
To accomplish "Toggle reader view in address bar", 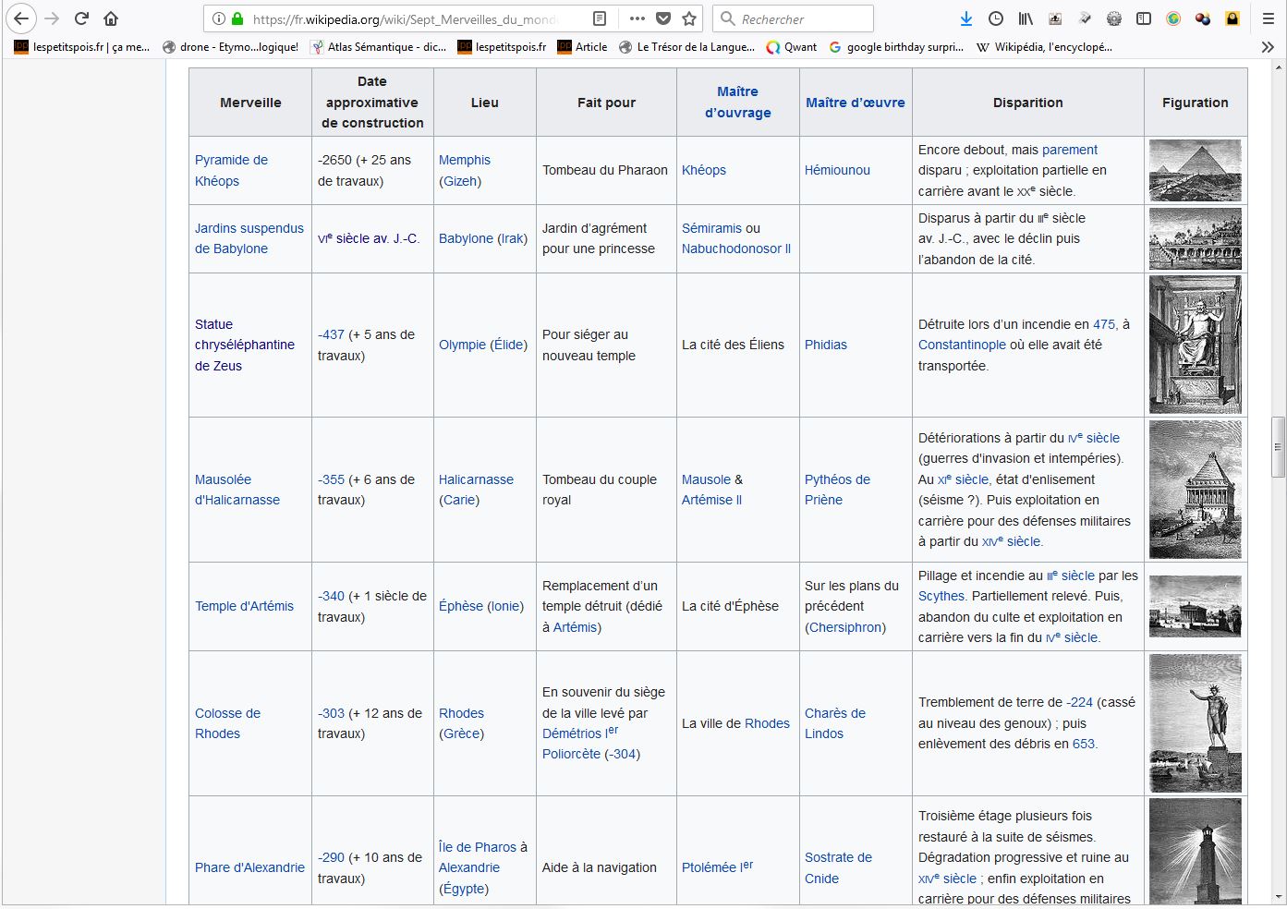I will pos(600,18).
